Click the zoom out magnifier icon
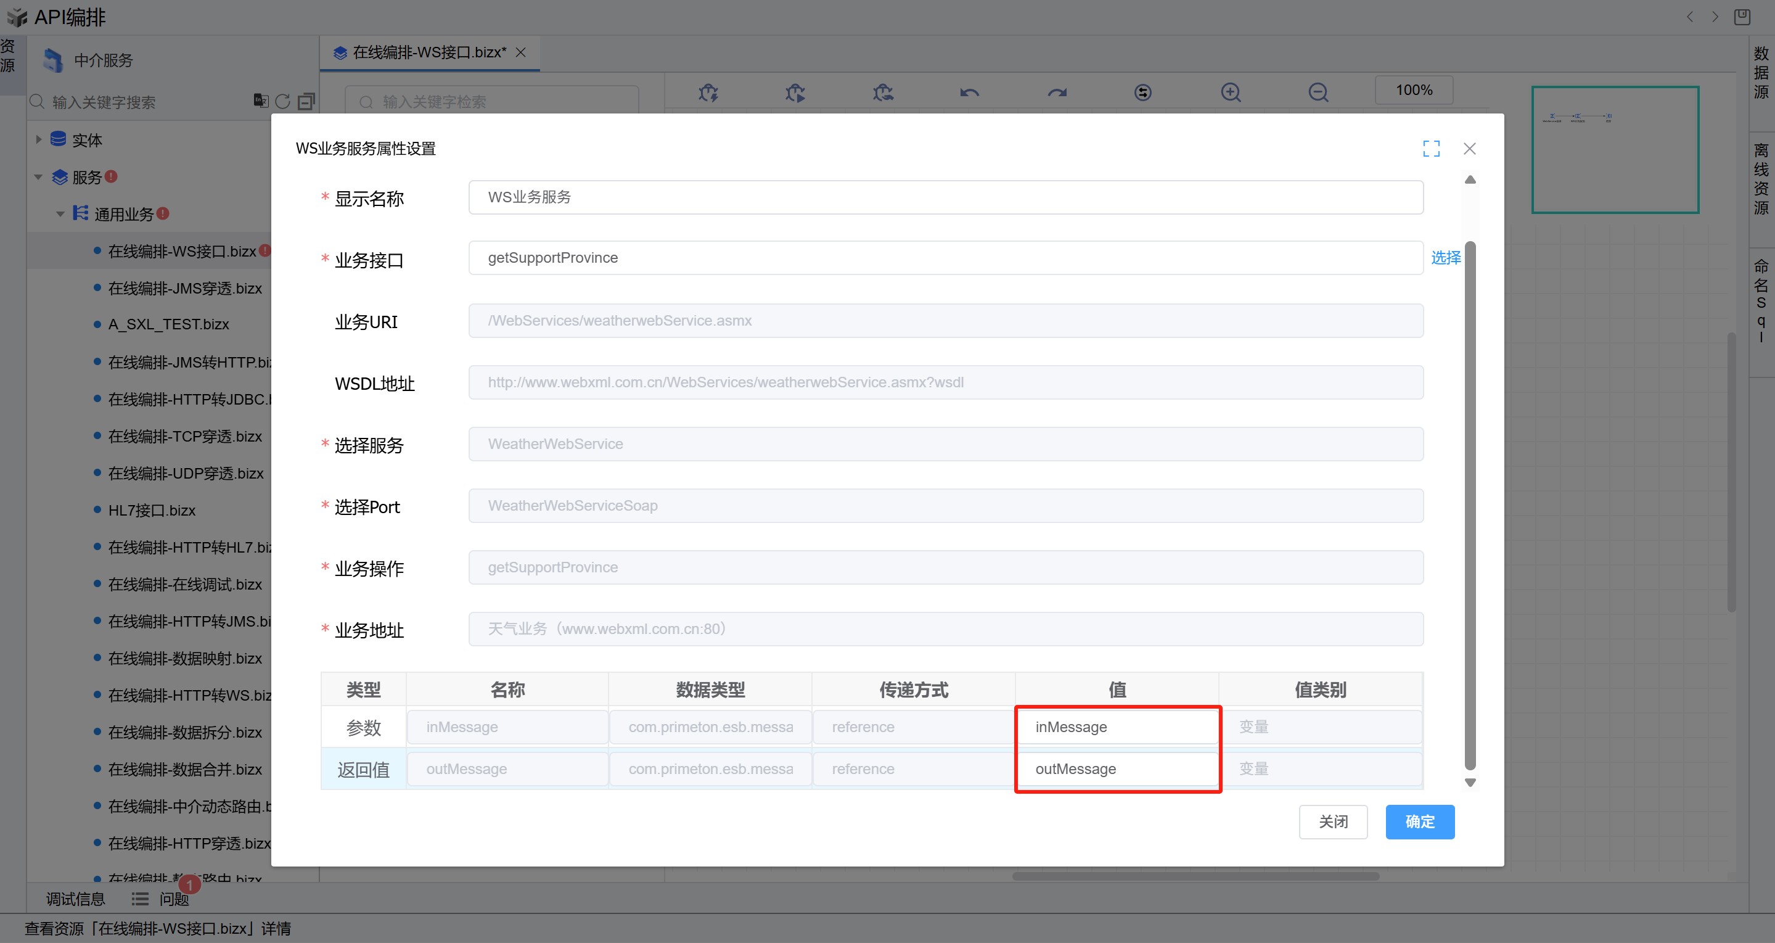The image size is (1775, 943). click(1318, 93)
